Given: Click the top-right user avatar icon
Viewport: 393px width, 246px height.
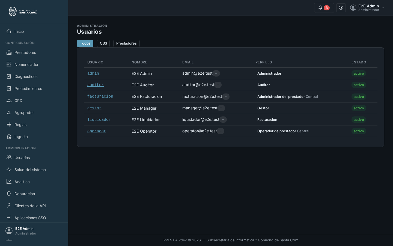Looking at the screenshot, I should click(353, 8).
